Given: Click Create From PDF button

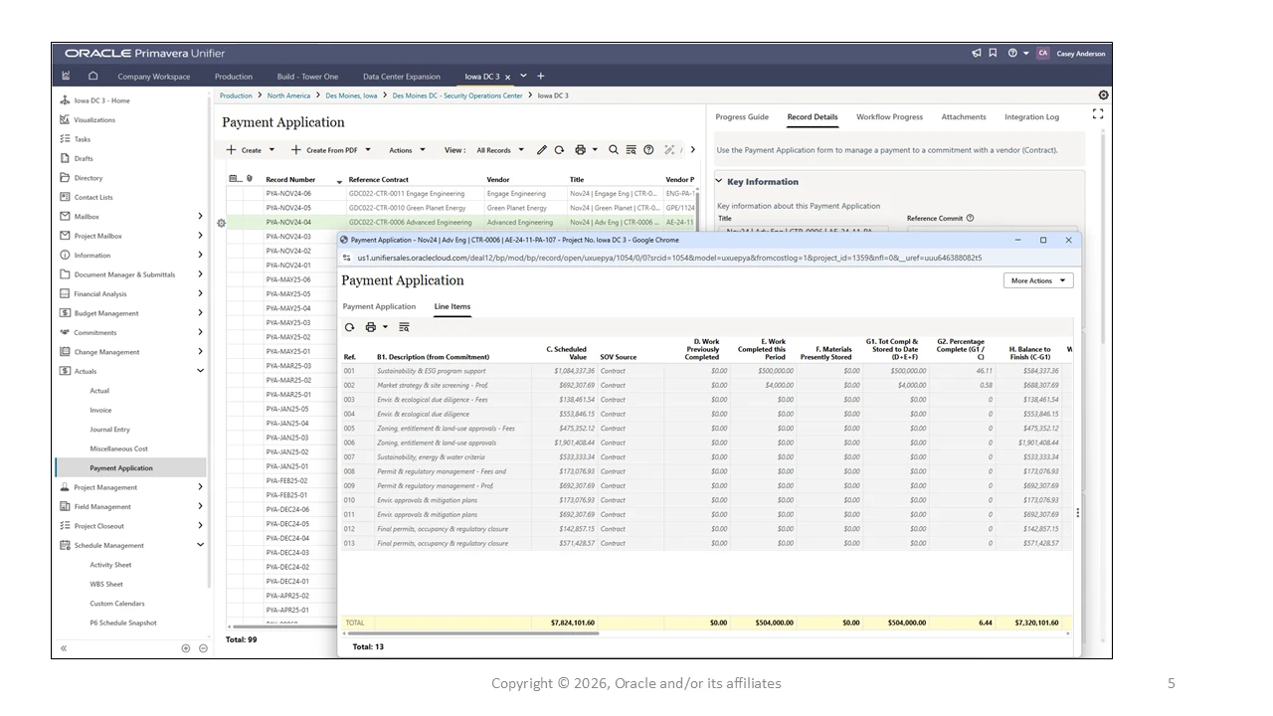Looking at the screenshot, I should (324, 150).
